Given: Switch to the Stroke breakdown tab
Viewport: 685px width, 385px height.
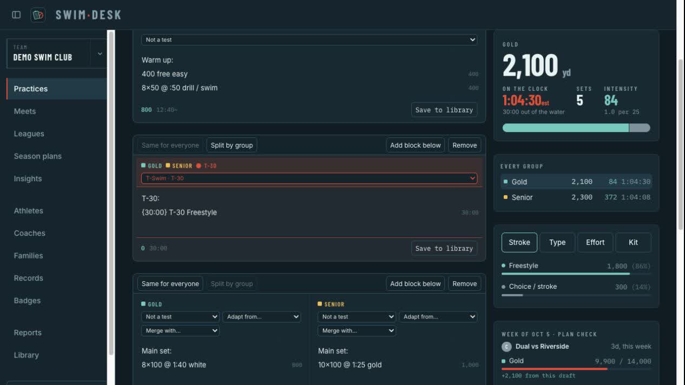Looking at the screenshot, I should 519,242.
